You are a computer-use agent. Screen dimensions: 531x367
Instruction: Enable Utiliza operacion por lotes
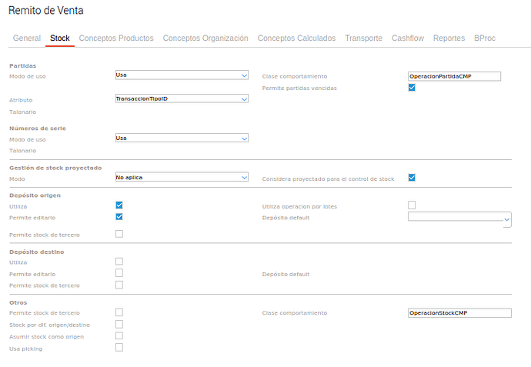pos(412,205)
